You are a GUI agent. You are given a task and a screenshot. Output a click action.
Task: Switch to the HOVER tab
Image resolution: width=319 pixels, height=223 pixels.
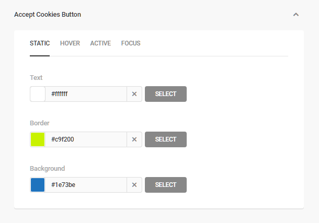[x=70, y=43]
